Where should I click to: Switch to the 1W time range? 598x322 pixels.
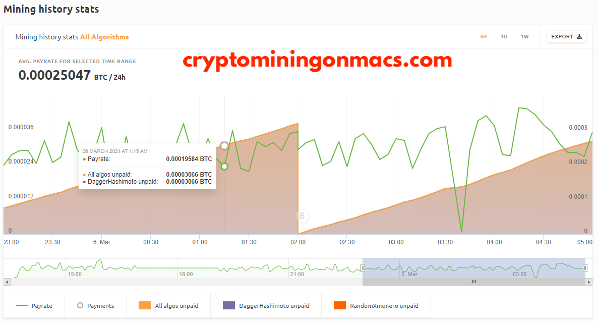pos(525,37)
